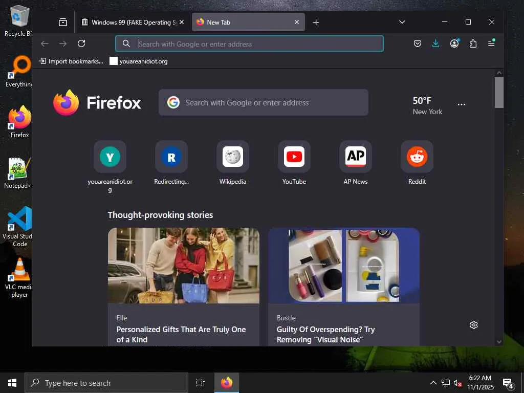Click Import bookmarks in bookmarks toolbar
The image size is (524, 393).
coord(71,61)
